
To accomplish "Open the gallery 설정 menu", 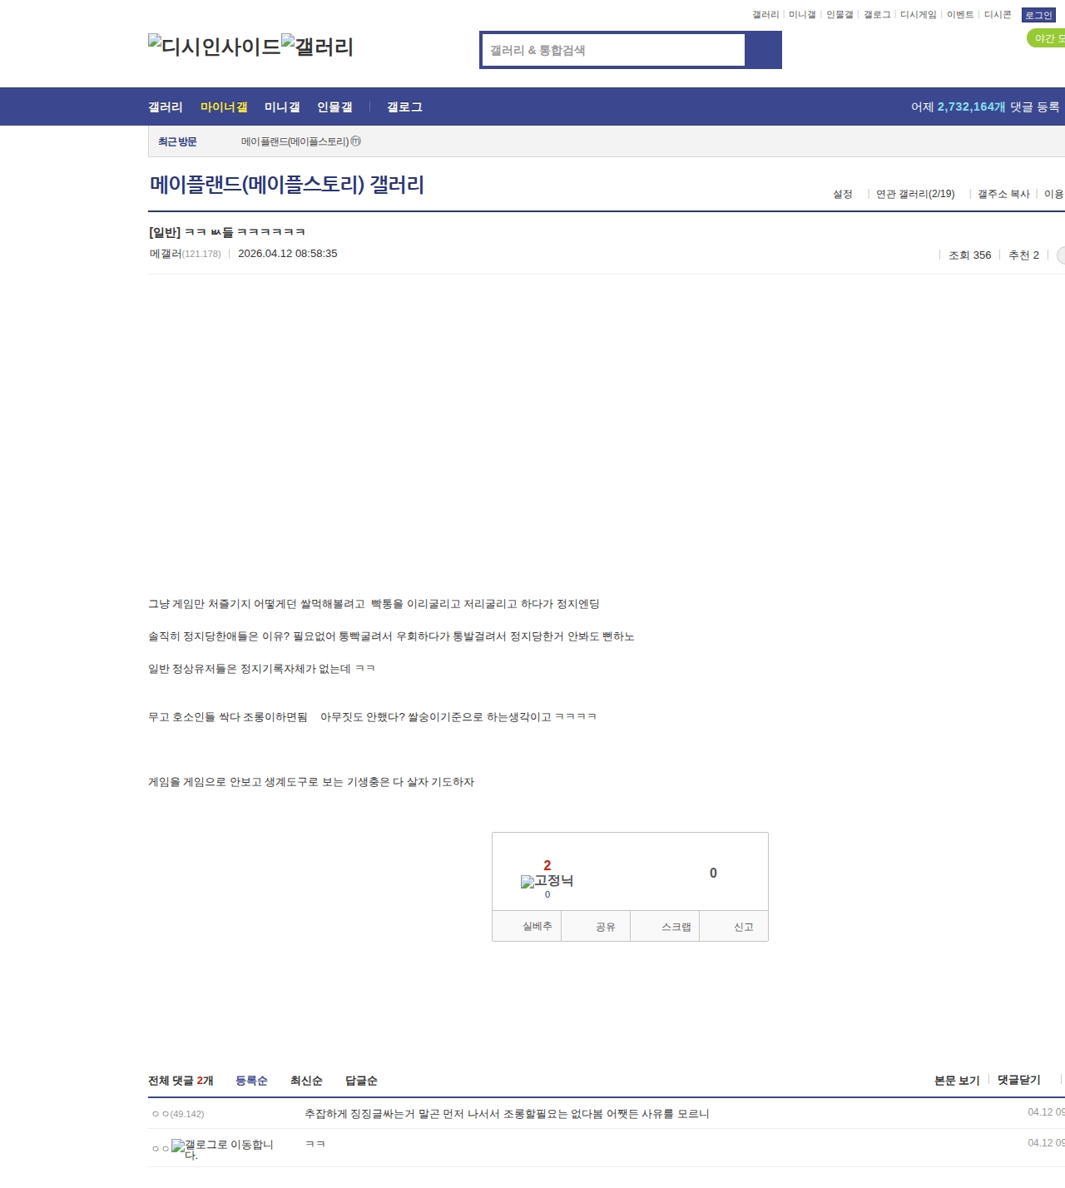I will click(843, 194).
